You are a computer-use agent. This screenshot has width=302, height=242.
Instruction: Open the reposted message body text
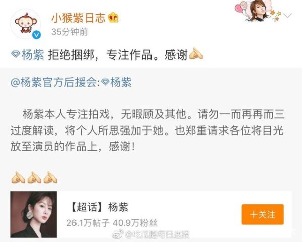click(x=147, y=131)
